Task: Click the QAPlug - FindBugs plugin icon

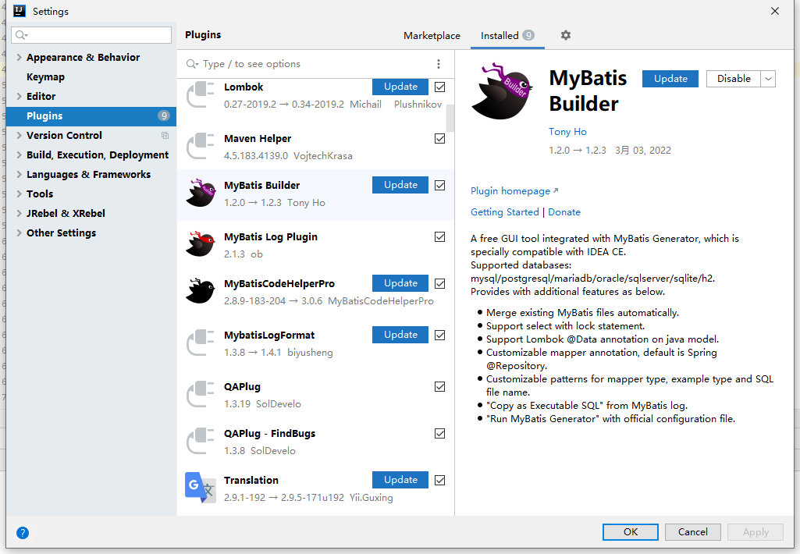Action: (200, 442)
